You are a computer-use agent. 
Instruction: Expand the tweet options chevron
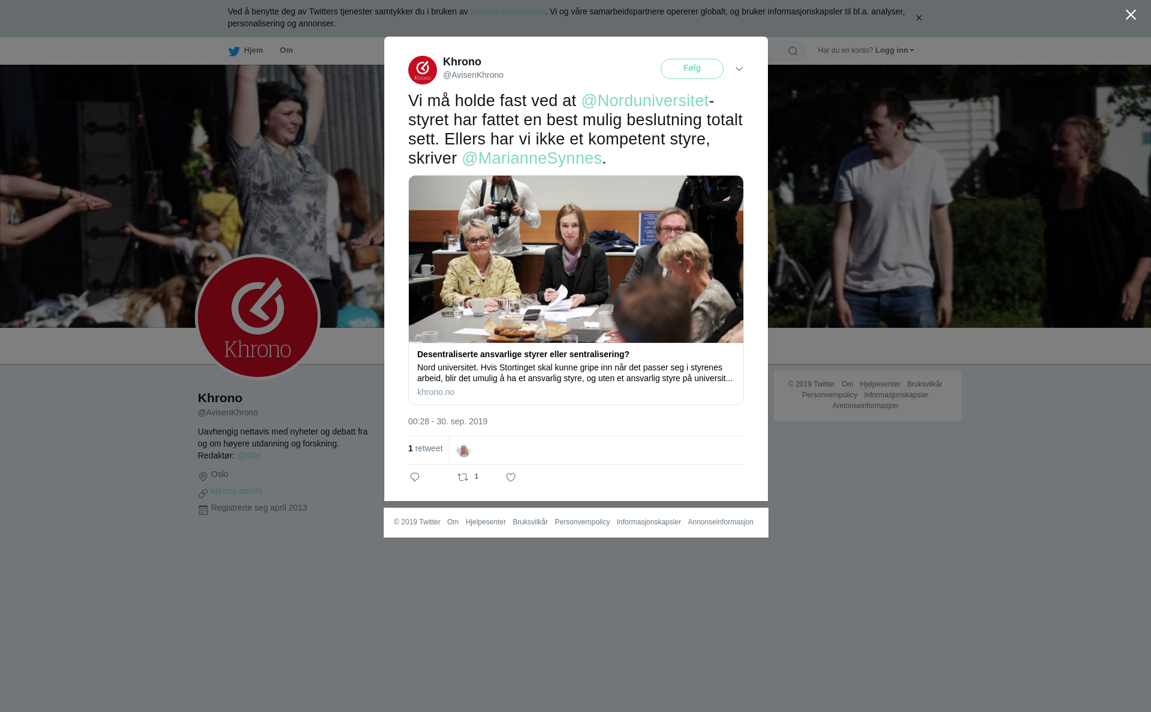739,69
